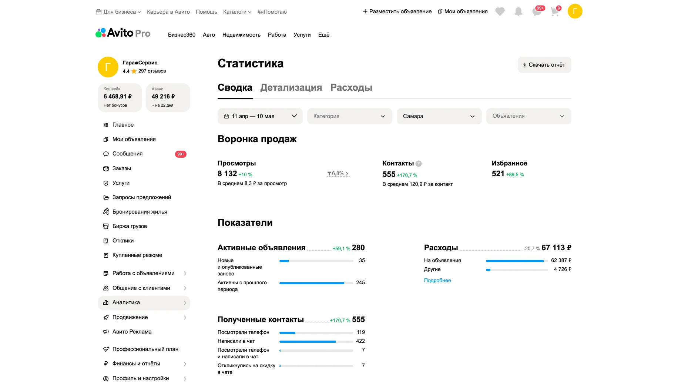
Task: Click the Avito Pro logo
Action: coord(123,33)
